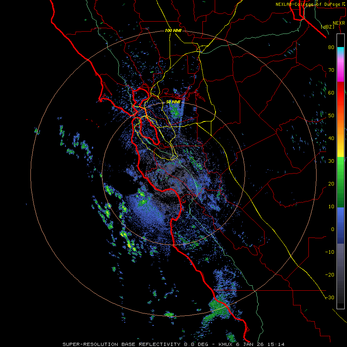Click the dBZ unit label
This screenshot has height=347, width=347.
[x=327, y=27]
